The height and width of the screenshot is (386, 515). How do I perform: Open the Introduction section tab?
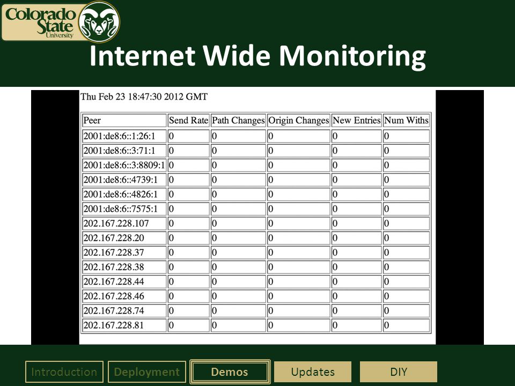pyautogui.click(x=64, y=372)
